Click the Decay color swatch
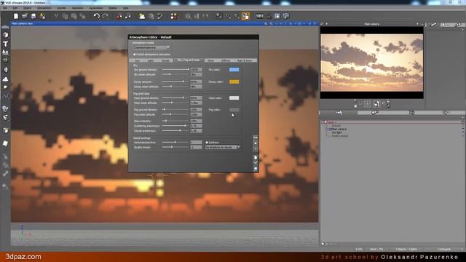This screenshot has width=466, height=262. pyautogui.click(x=234, y=82)
